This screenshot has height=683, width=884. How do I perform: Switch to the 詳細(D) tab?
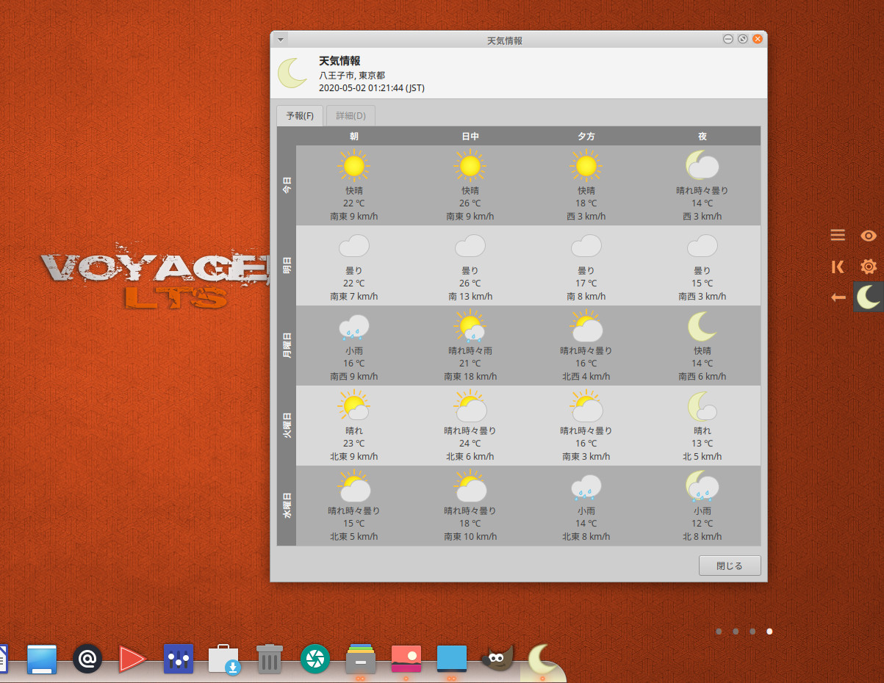(351, 116)
